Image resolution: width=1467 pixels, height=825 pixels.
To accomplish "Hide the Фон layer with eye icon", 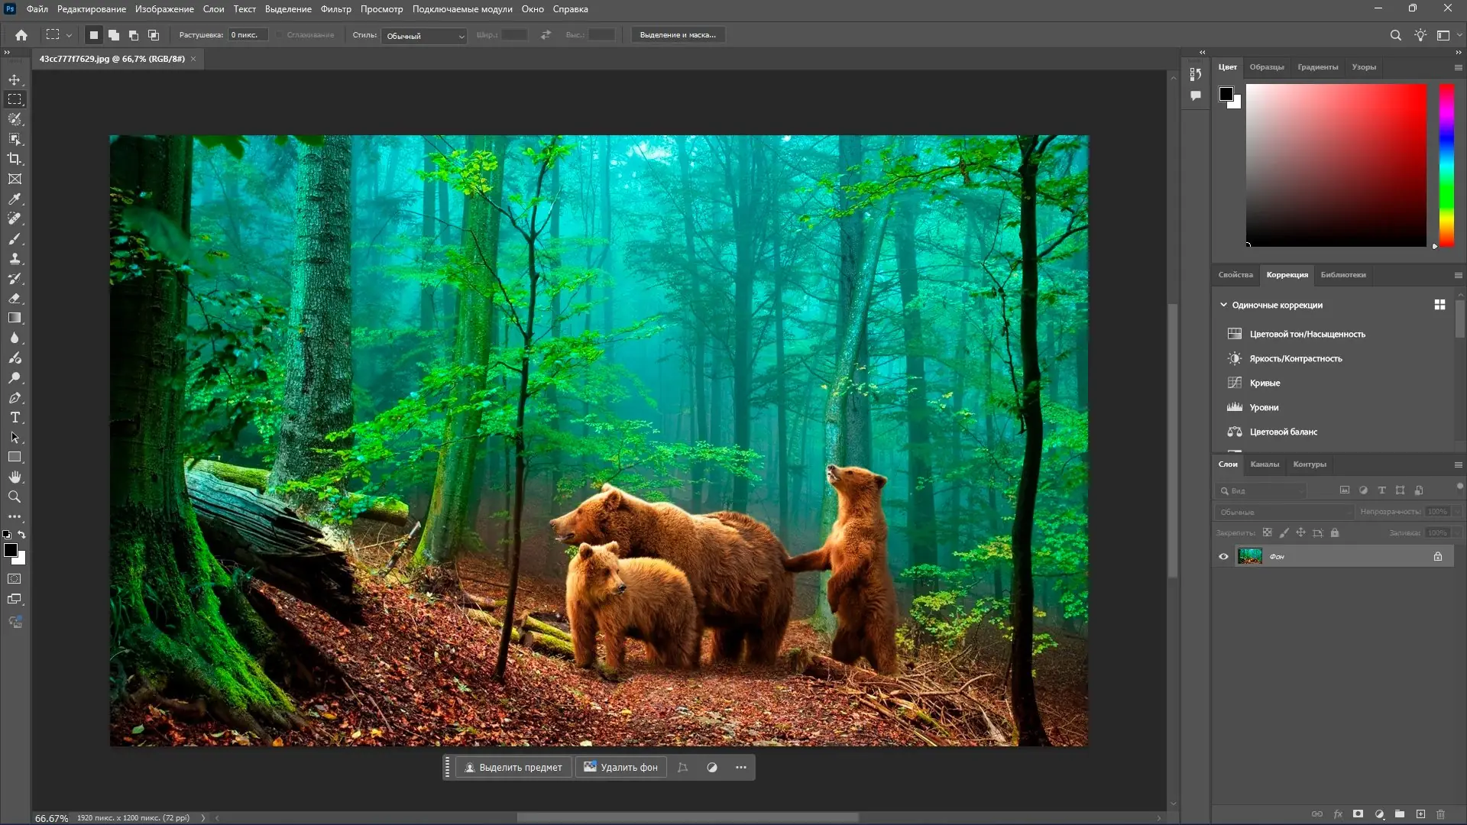I will point(1223,556).
